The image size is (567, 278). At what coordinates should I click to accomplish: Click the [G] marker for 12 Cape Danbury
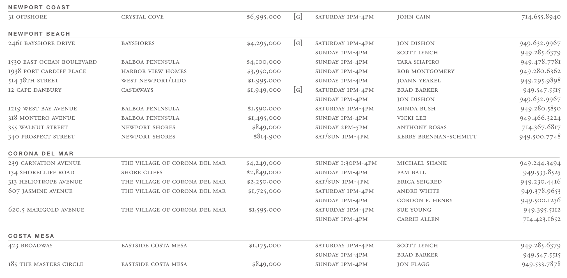pyautogui.click(x=298, y=90)
